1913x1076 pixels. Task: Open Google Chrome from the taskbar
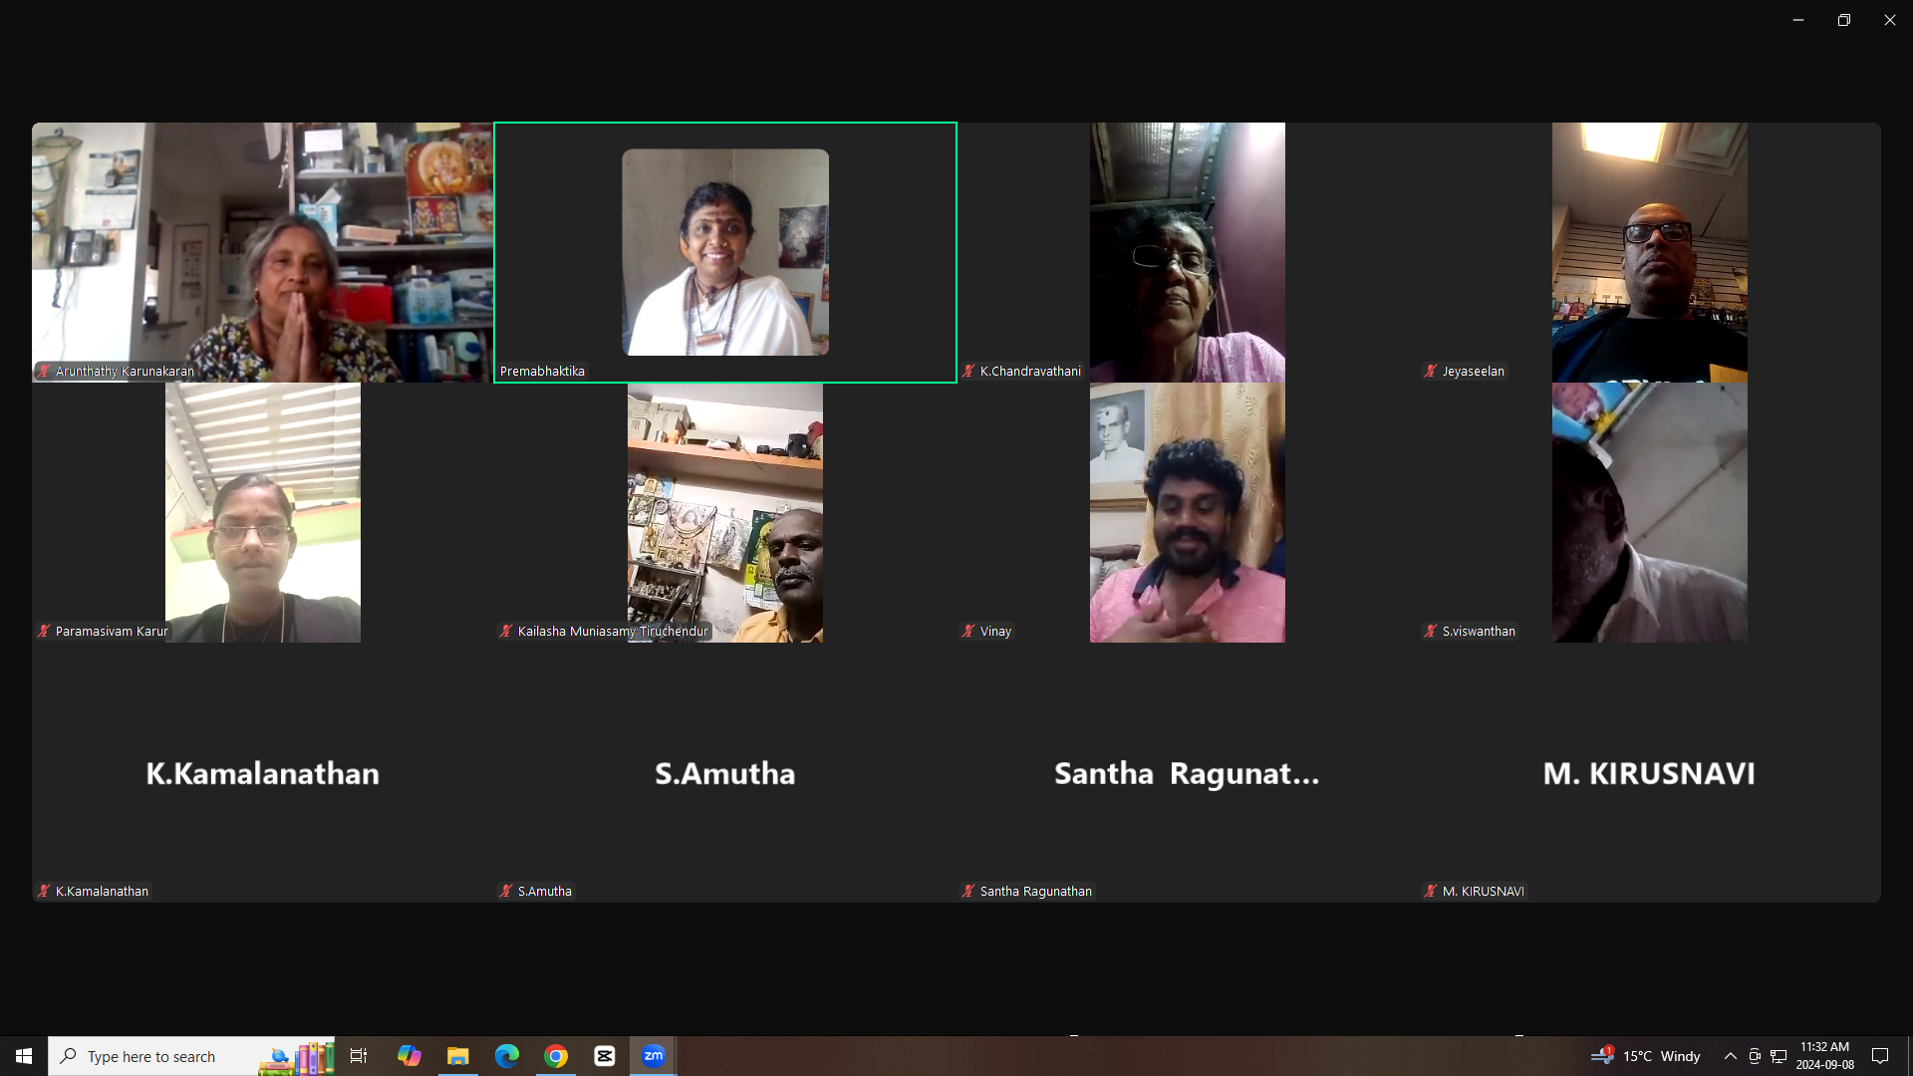coord(556,1056)
